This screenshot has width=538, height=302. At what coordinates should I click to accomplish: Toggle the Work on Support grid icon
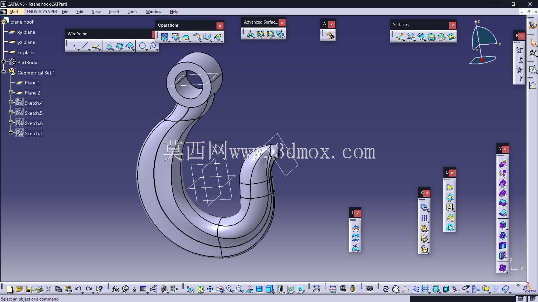[x=425, y=289]
